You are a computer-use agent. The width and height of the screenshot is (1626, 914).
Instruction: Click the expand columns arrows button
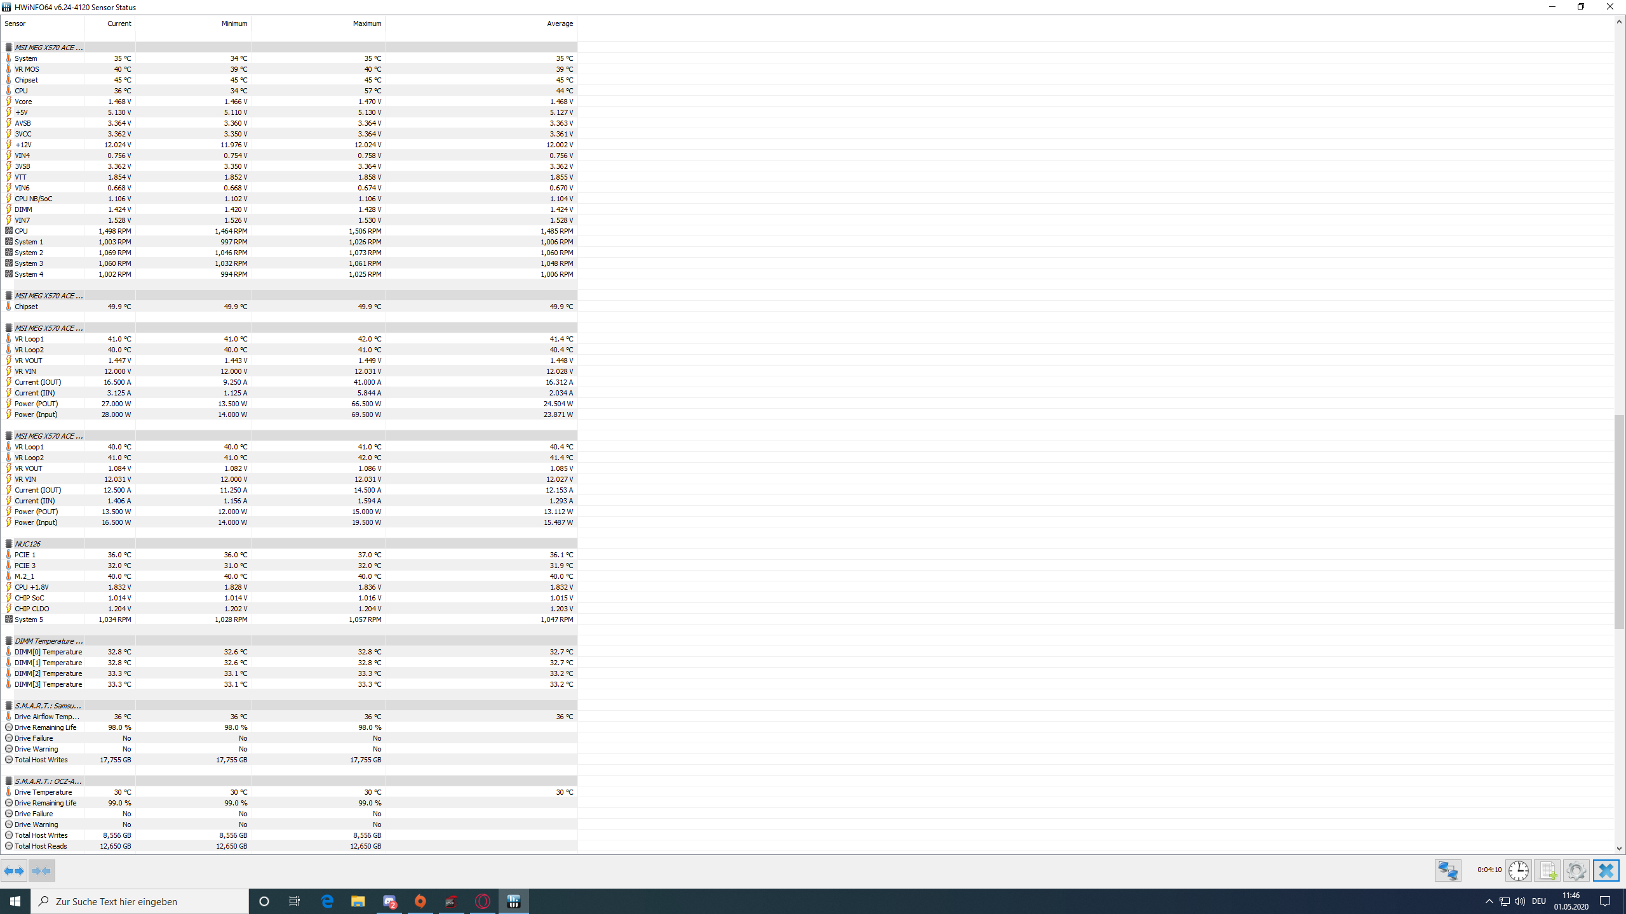point(14,871)
